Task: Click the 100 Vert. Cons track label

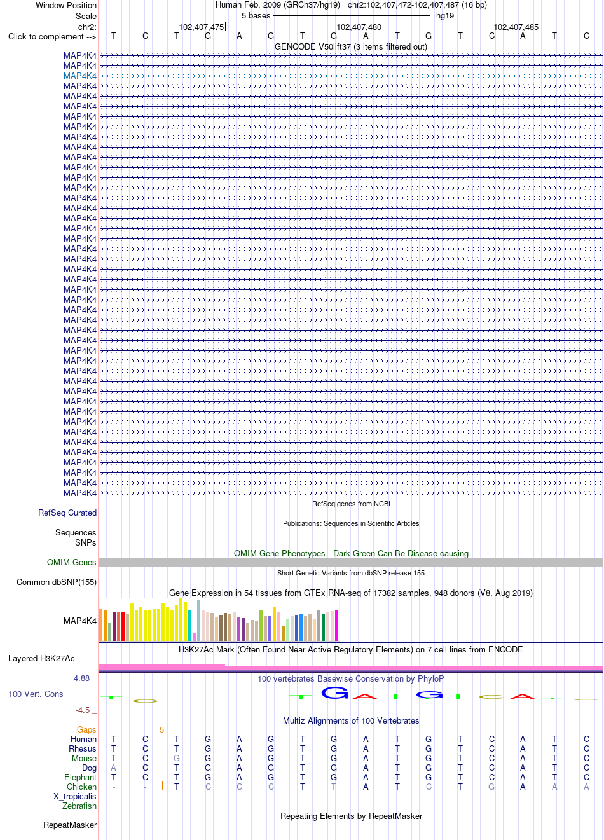Action: click(x=36, y=694)
